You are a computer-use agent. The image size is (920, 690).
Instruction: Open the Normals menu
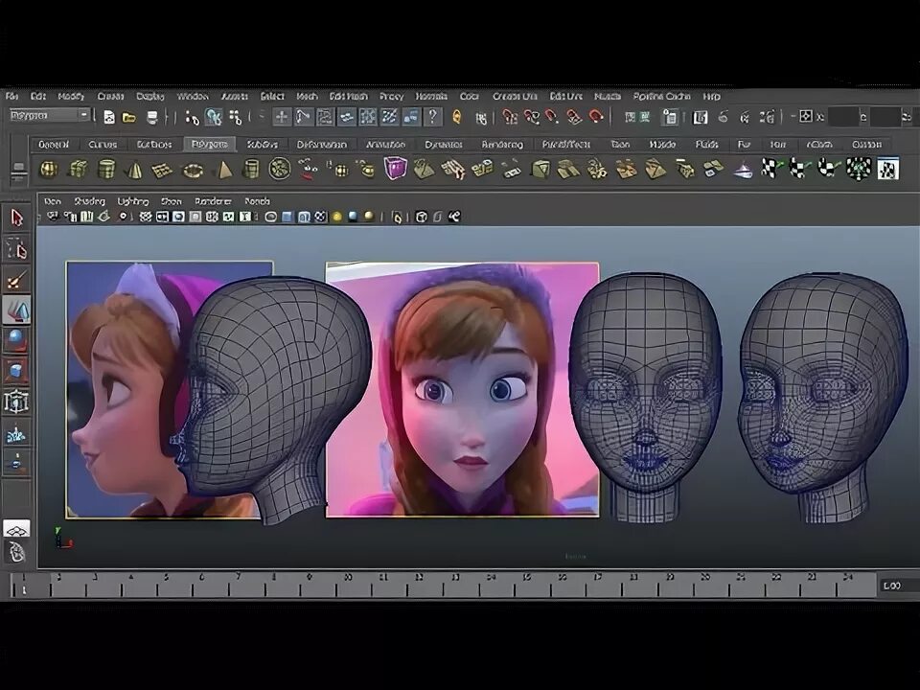(x=431, y=96)
